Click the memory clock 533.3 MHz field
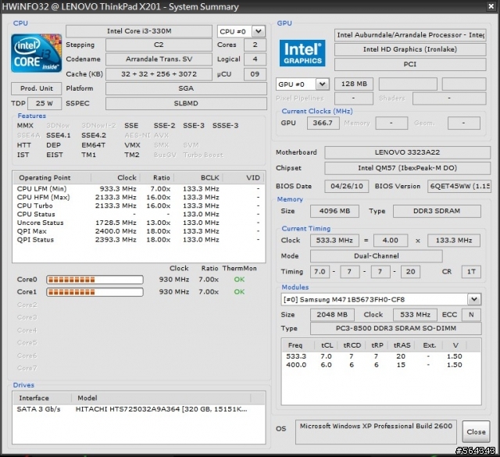 334,241
